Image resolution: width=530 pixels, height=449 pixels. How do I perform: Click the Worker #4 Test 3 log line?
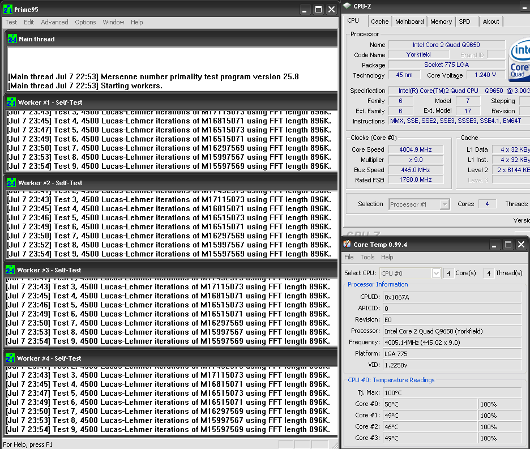click(x=168, y=375)
